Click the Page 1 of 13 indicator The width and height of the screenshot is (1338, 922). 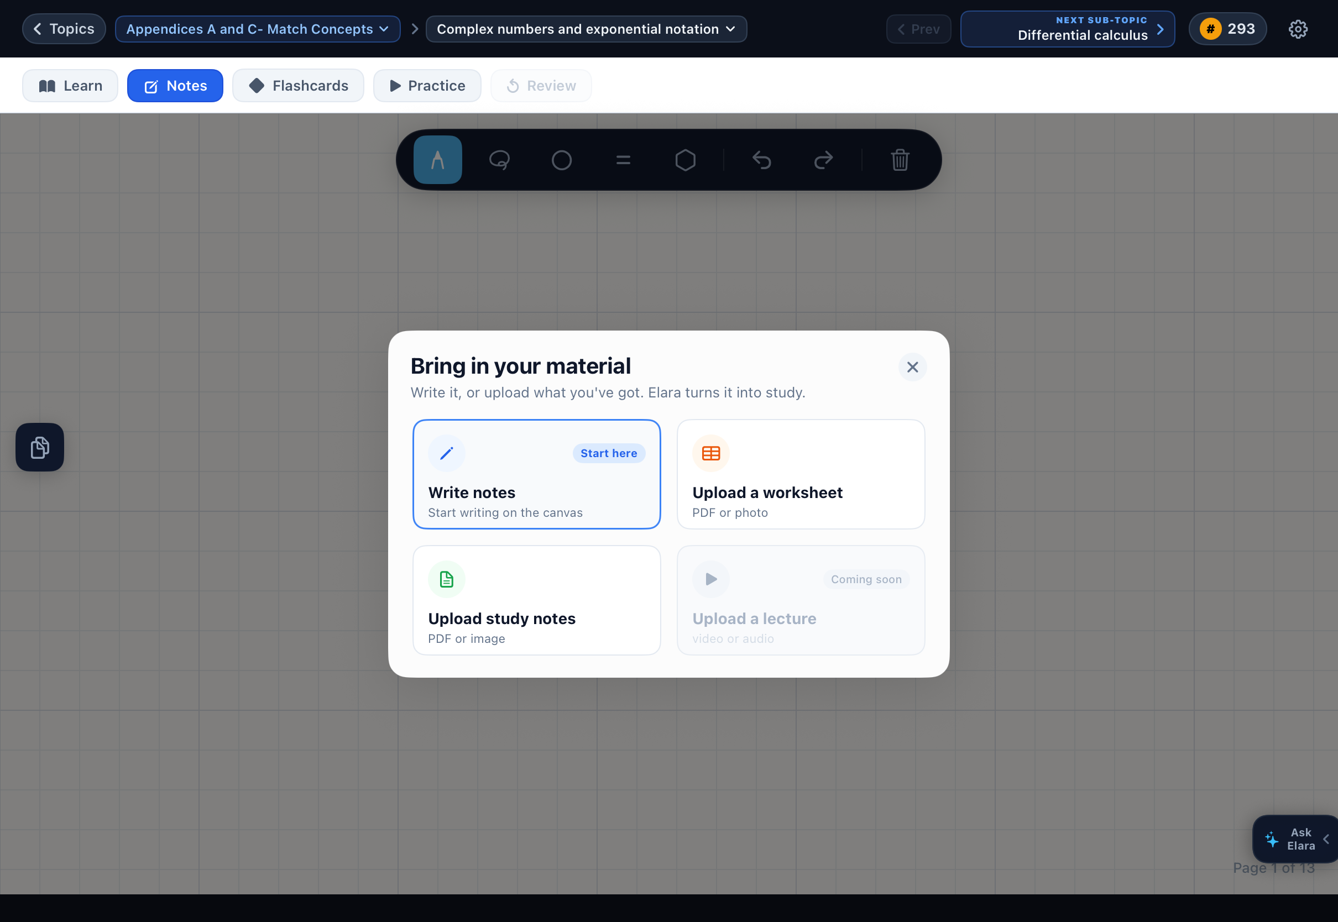[1273, 868]
